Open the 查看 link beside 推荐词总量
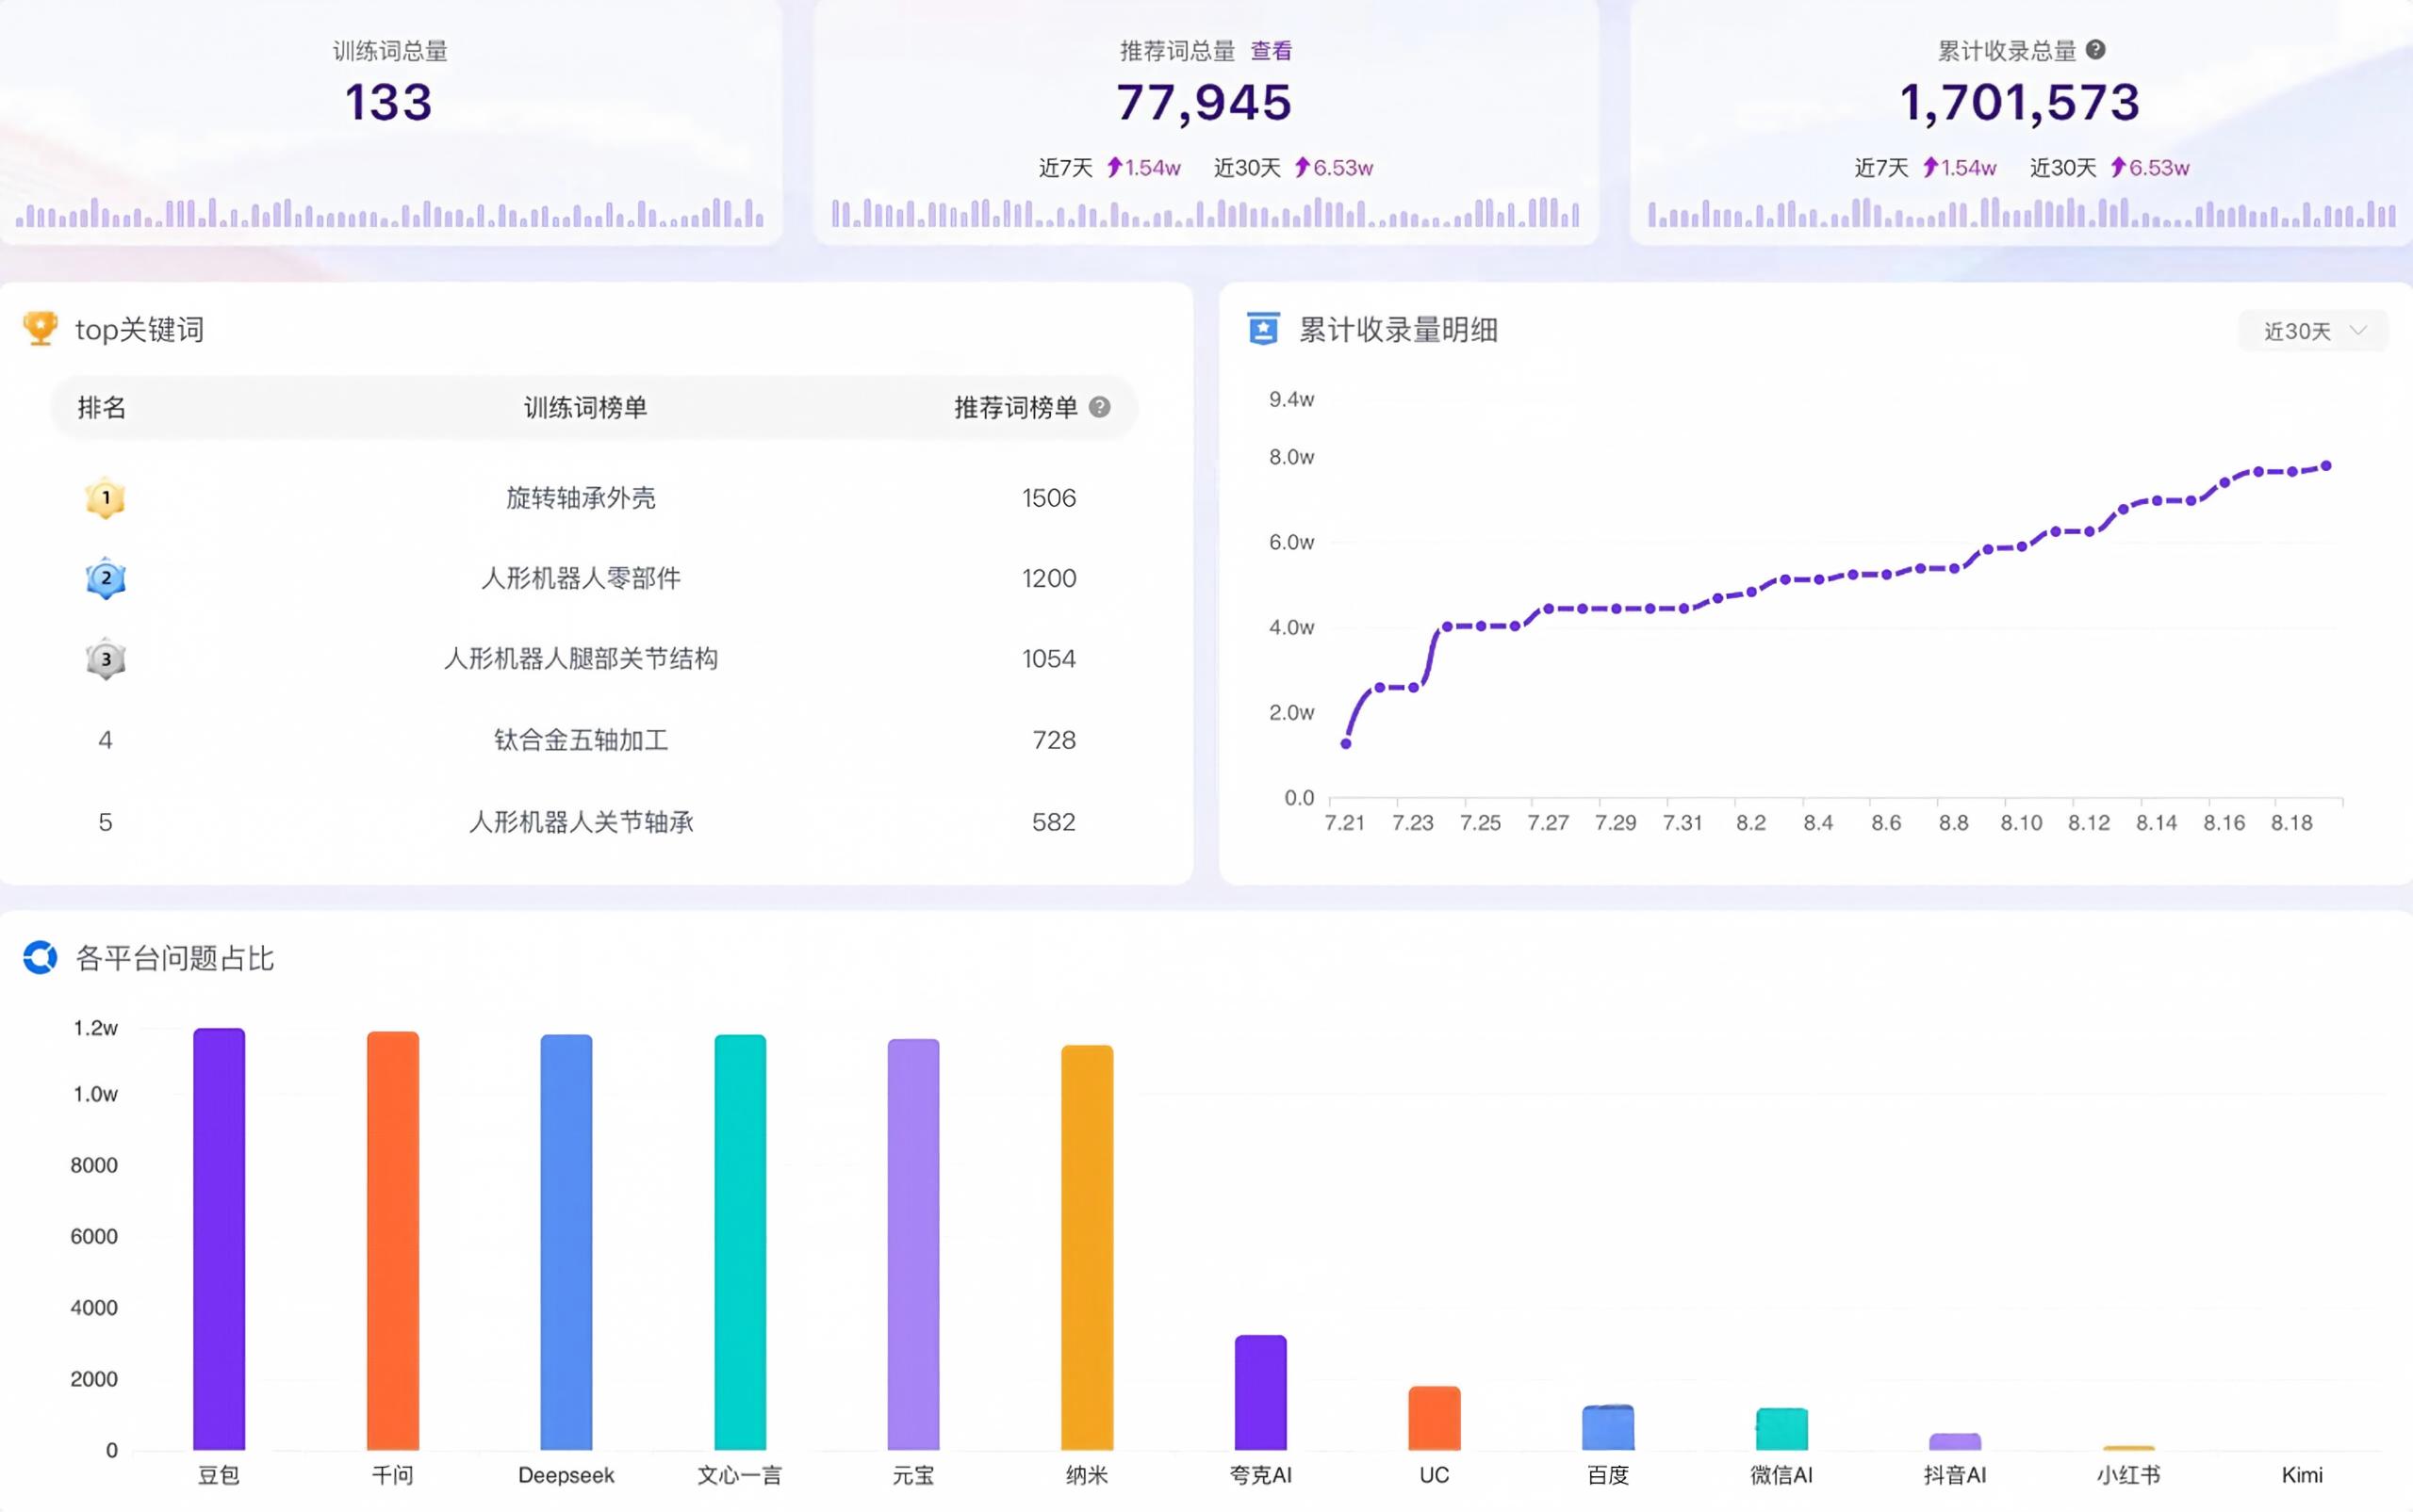The width and height of the screenshot is (2413, 1512). 1271,51
